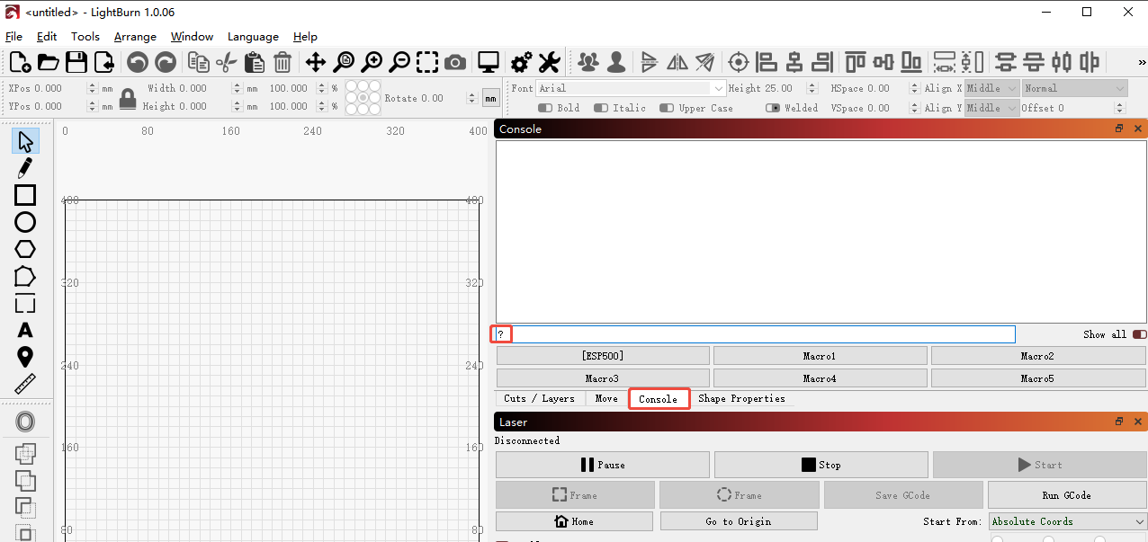Open the Tools menu
The height and width of the screenshot is (542, 1148).
tap(85, 37)
